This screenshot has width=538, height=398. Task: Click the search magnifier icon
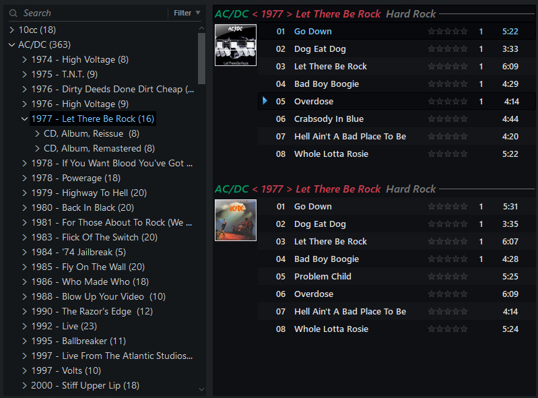click(x=13, y=13)
